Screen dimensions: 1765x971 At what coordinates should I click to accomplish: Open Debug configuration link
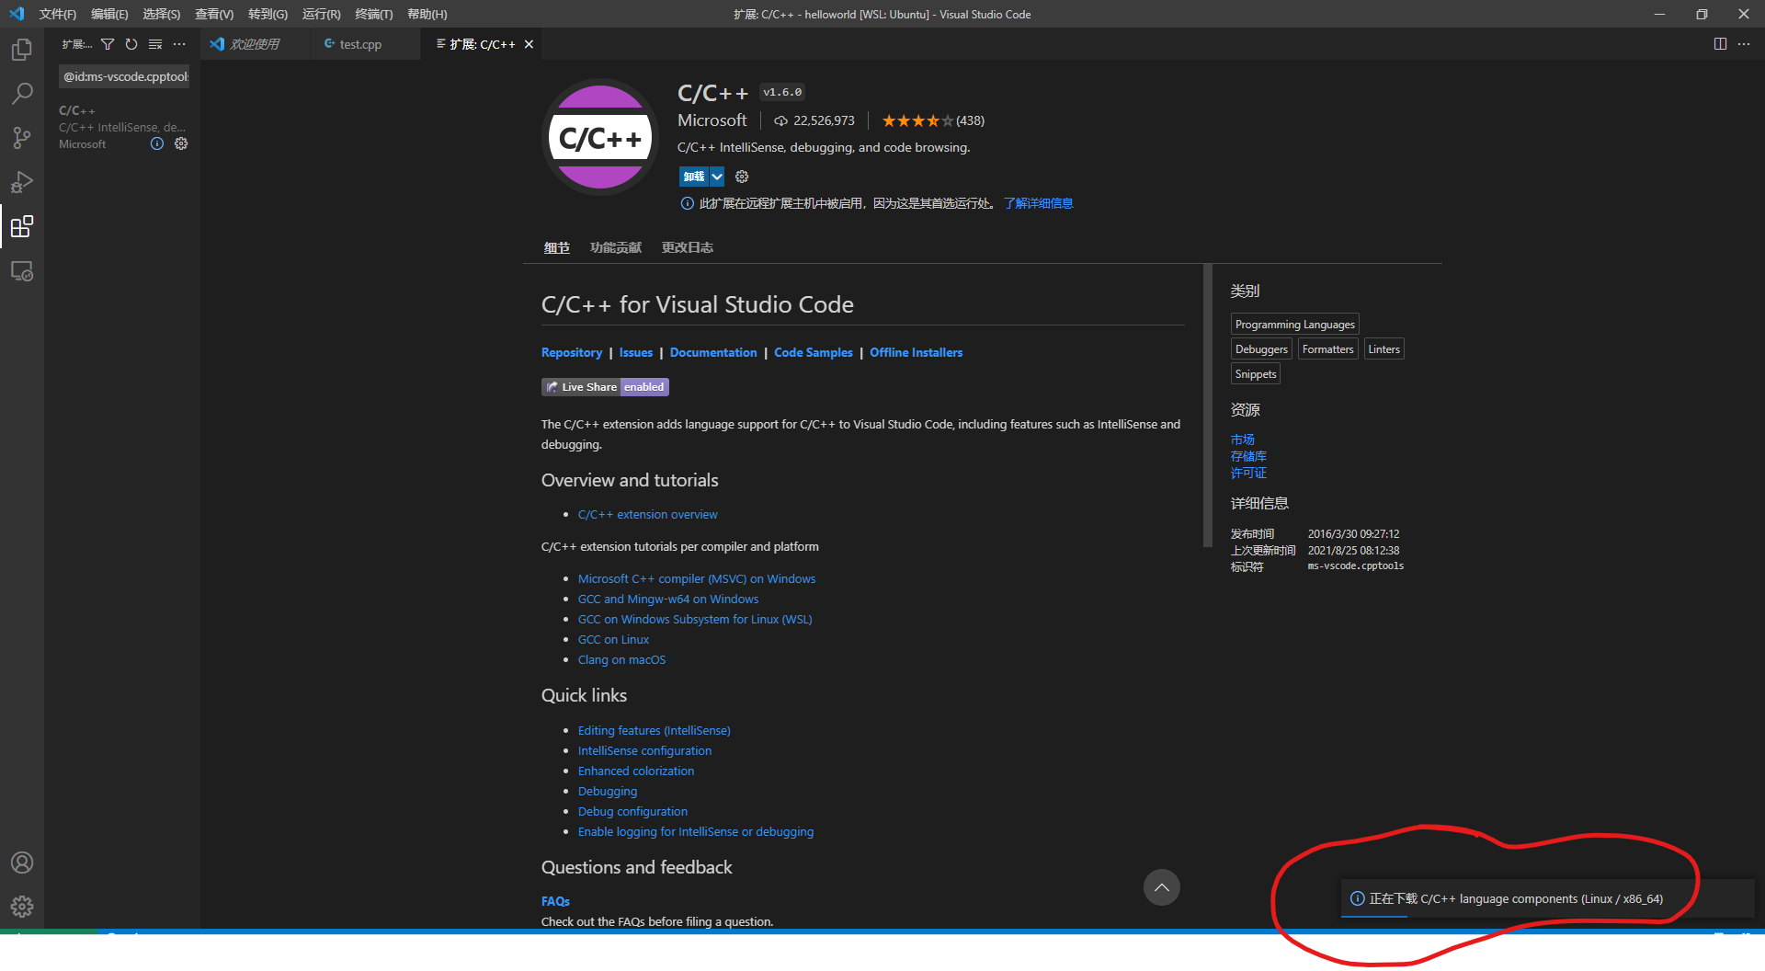pyautogui.click(x=632, y=811)
